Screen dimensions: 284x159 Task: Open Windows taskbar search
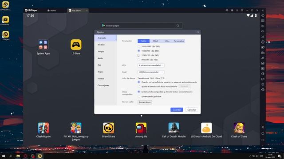(11, 156)
